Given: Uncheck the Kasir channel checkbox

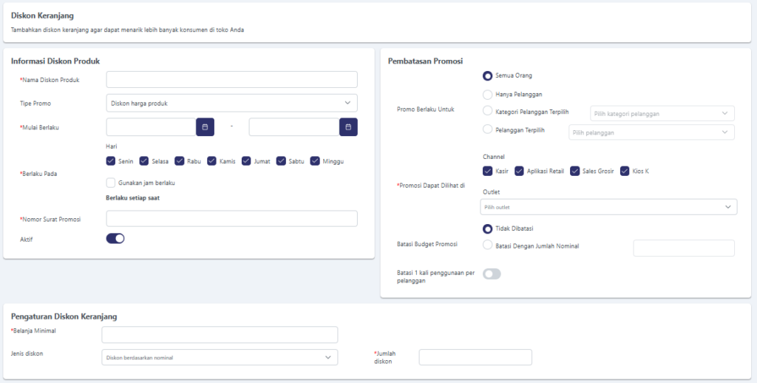Looking at the screenshot, I should 487,171.
